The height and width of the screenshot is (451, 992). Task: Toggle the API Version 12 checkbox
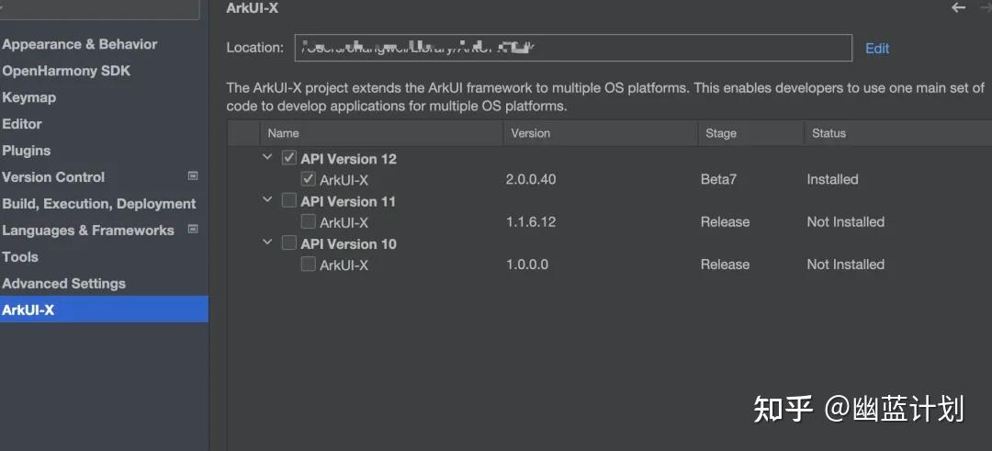tap(289, 157)
